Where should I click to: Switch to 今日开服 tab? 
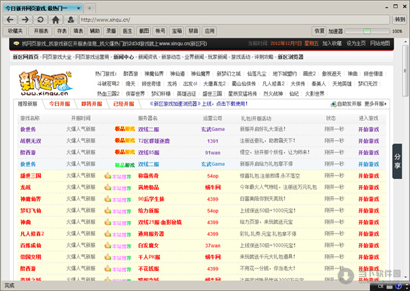click(60, 105)
